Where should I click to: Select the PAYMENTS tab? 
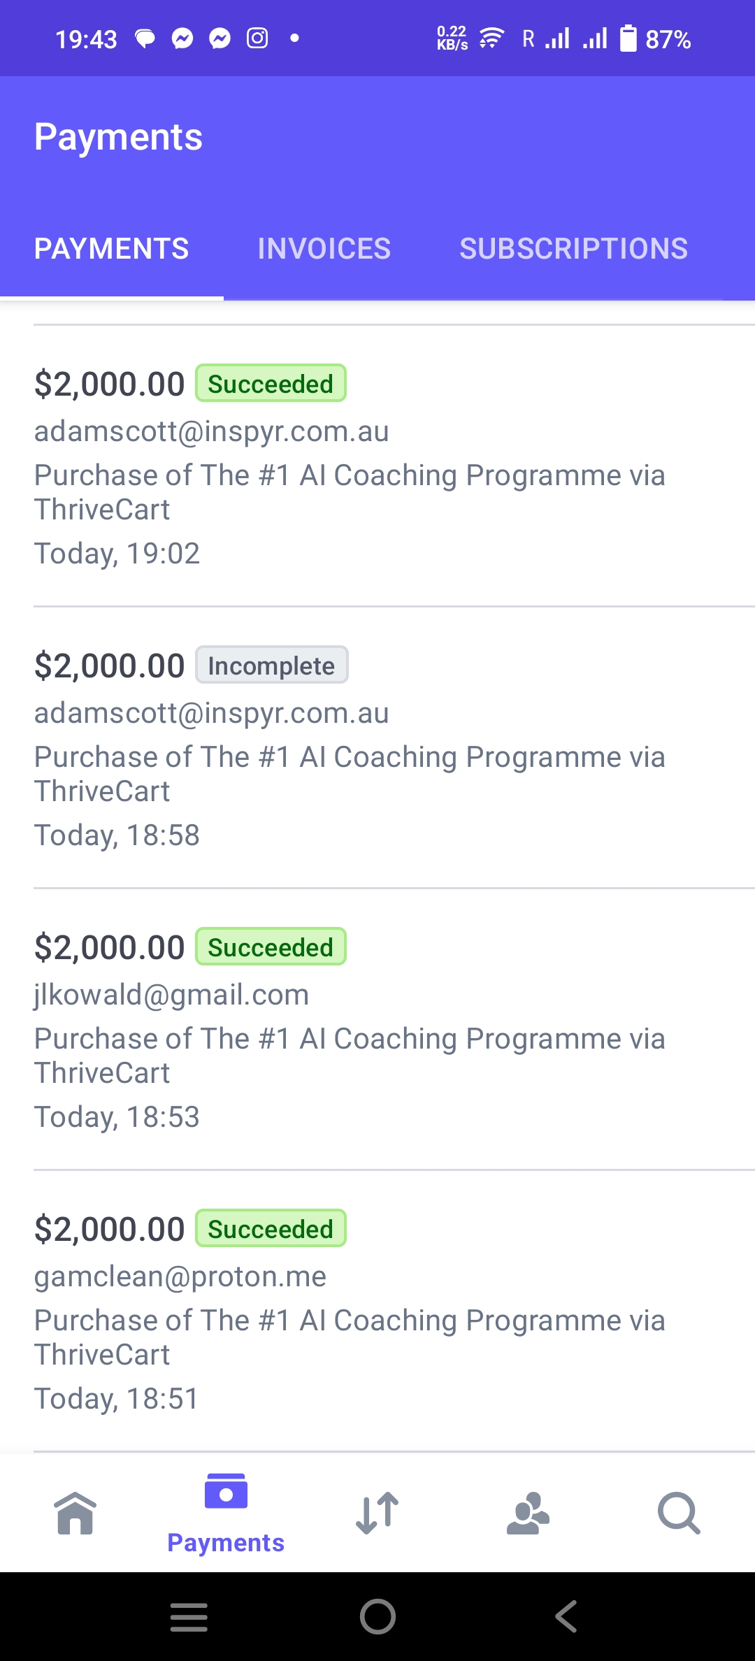[x=112, y=249]
